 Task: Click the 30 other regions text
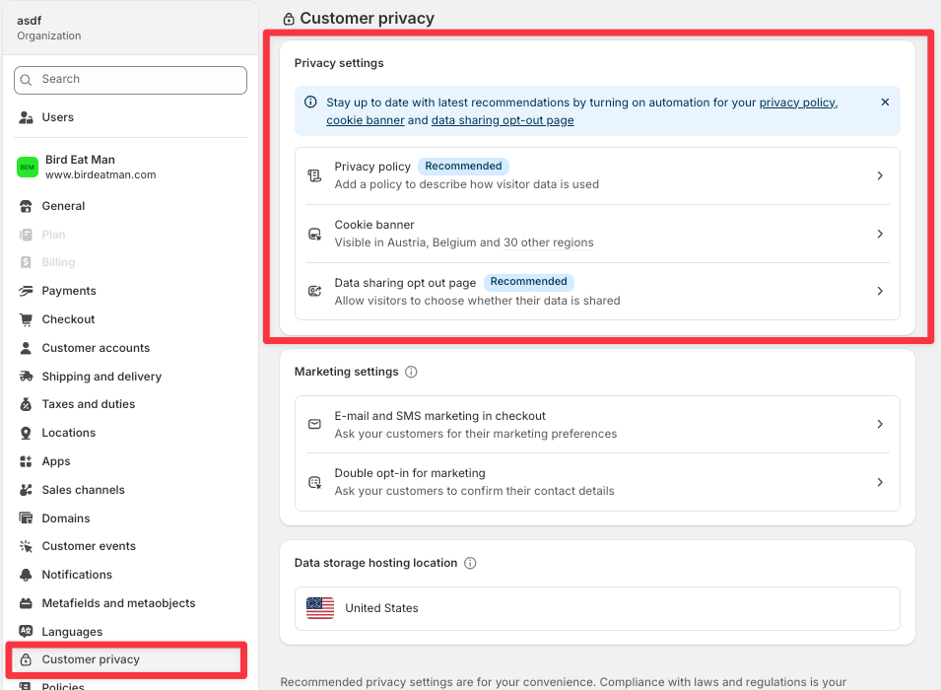click(549, 242)
